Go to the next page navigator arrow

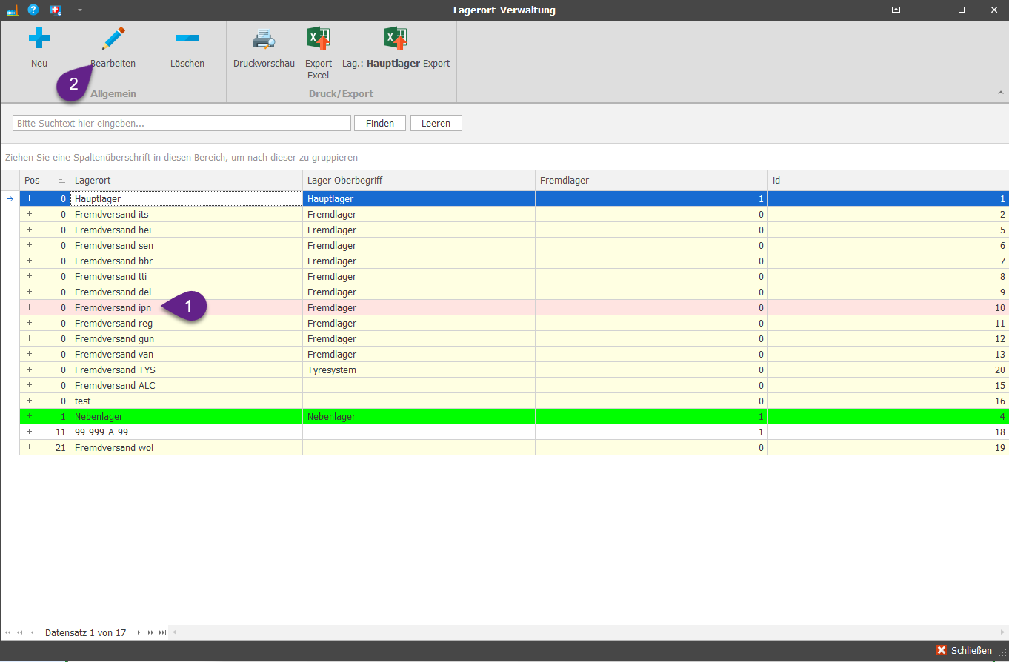(x=150, y=632)
